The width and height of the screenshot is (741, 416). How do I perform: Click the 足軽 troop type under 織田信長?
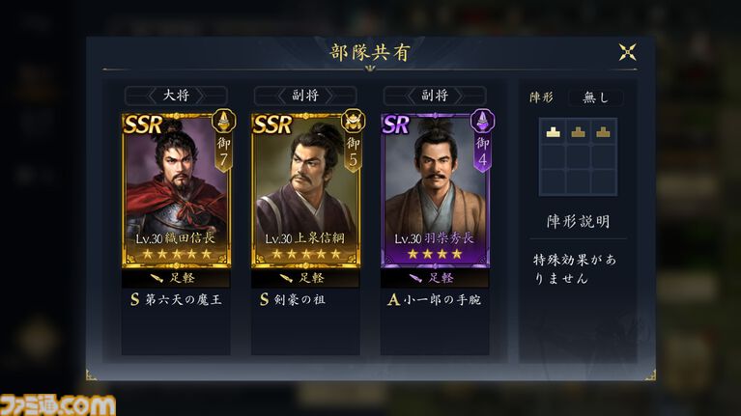(x=176, y=278)
